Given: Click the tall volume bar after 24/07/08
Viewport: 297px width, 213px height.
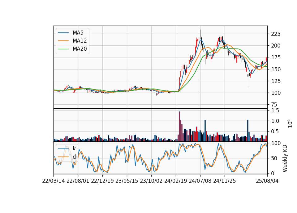Looking at the screenshot, I should (x=205, y=131).
